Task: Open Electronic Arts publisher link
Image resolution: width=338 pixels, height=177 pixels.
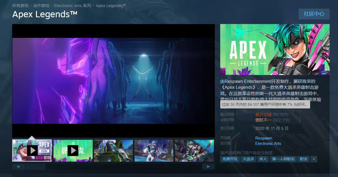Action: click(x=268, y=144)
